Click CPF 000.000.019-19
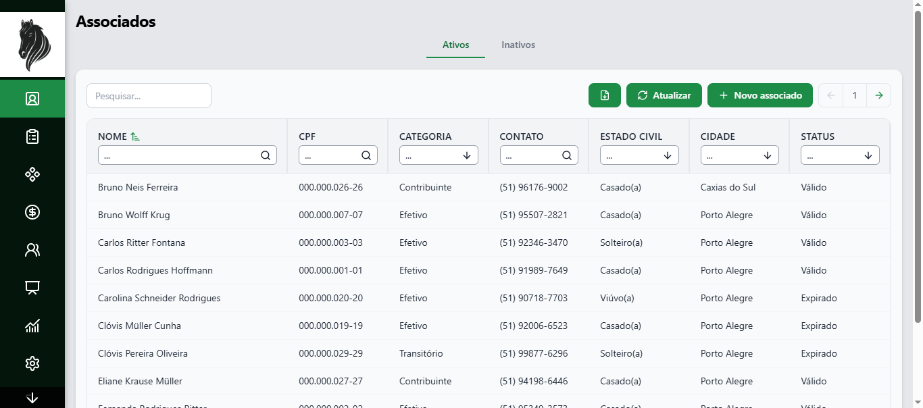Screen dimensions: 923x408 (x=331, y=326)
